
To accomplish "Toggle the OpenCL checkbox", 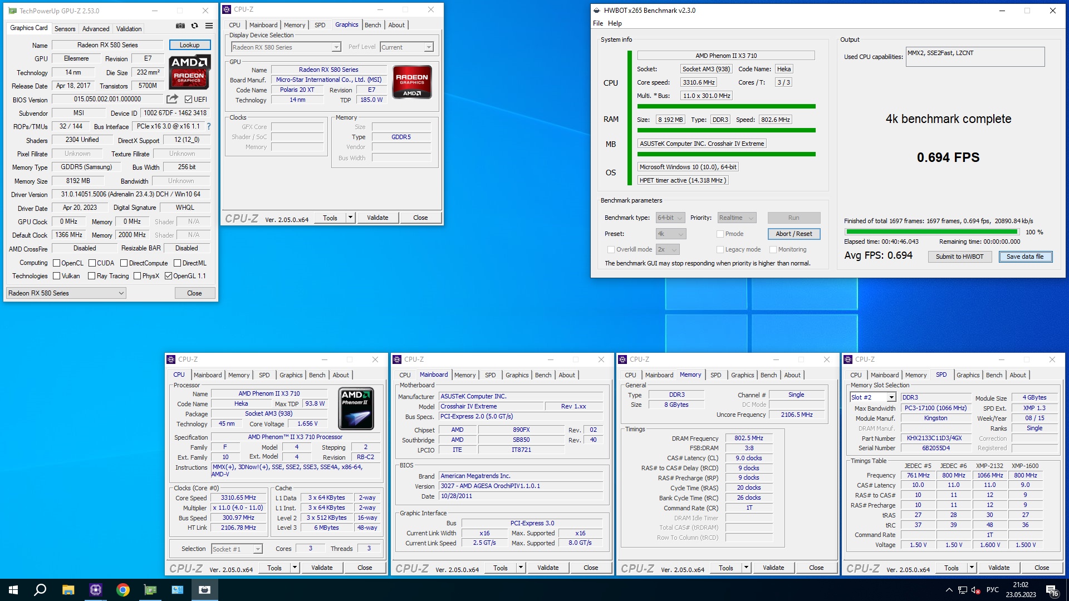I will [56, 263].
